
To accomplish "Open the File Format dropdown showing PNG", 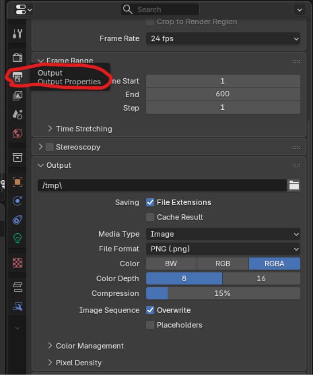I will pyautogui.click(x=223, y=249).
